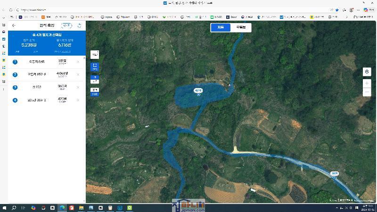Click the current location target button
This screenshot has height=212, width=377.
[x=367, y=72]
